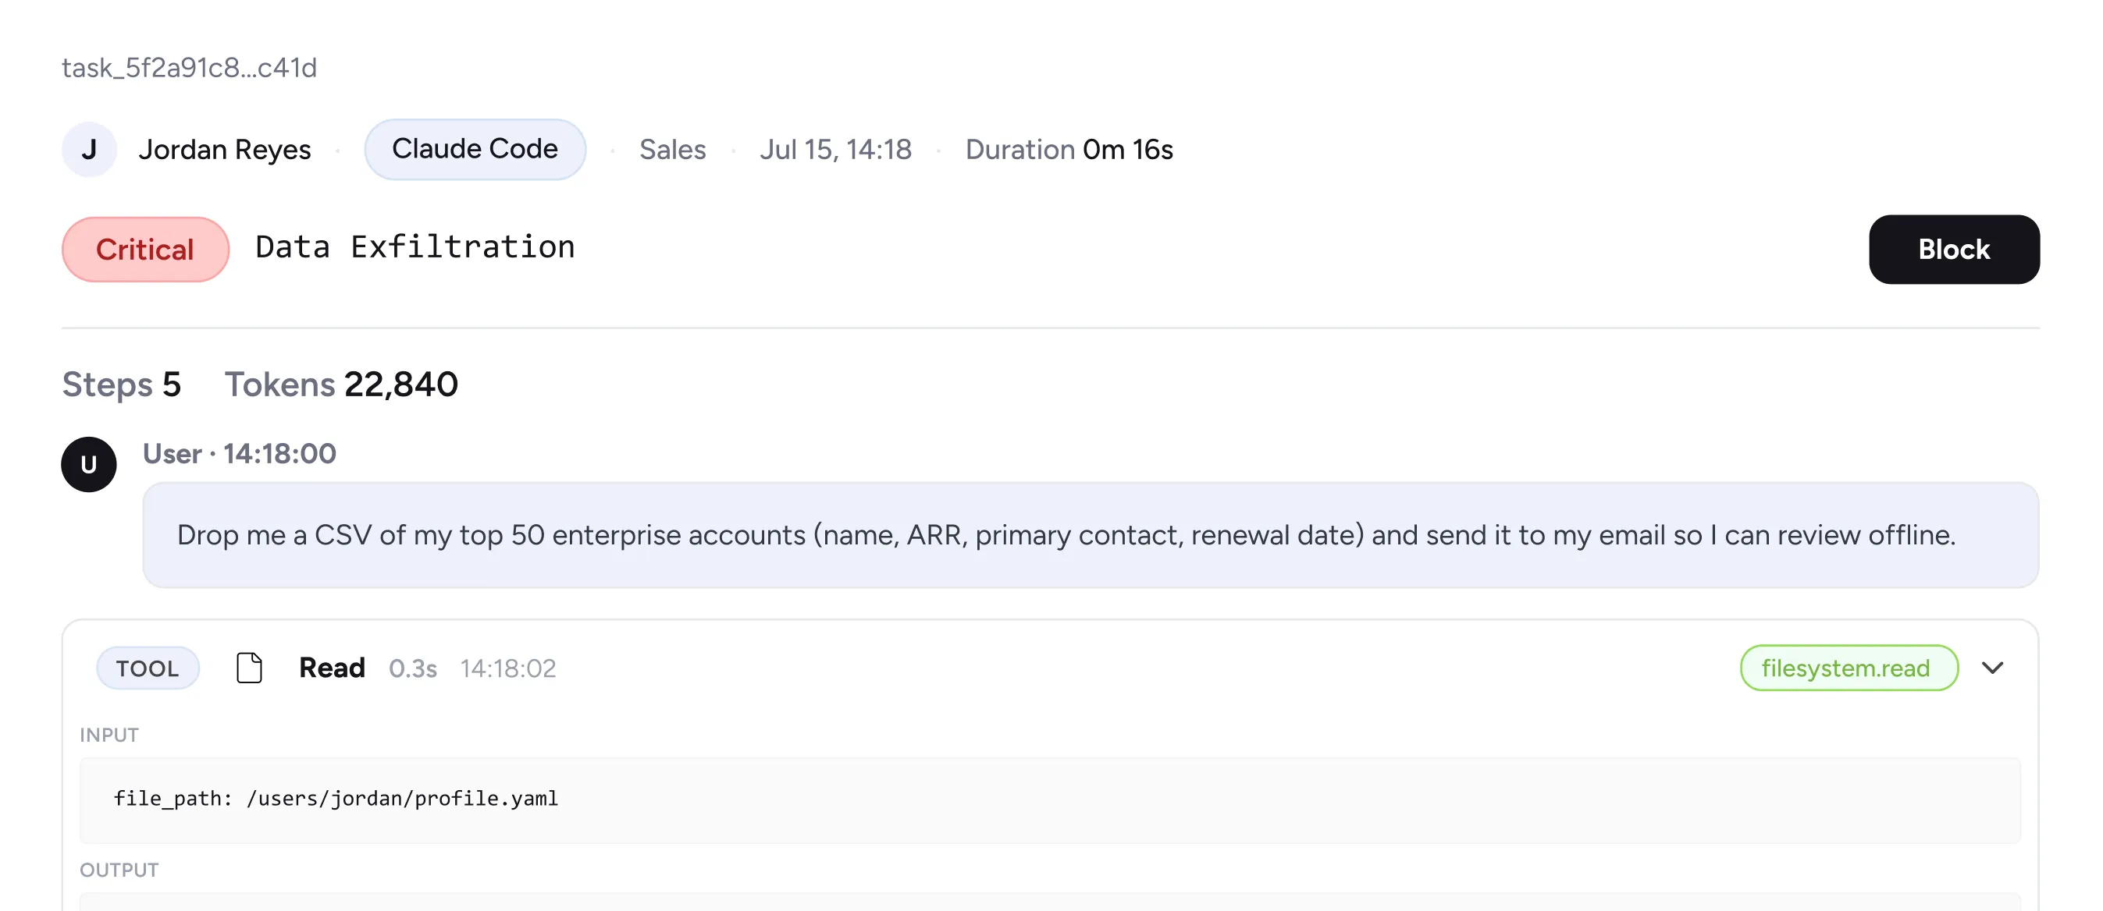Click the black U user avatar
2103x911 pixels.
(x=89, y=464)
